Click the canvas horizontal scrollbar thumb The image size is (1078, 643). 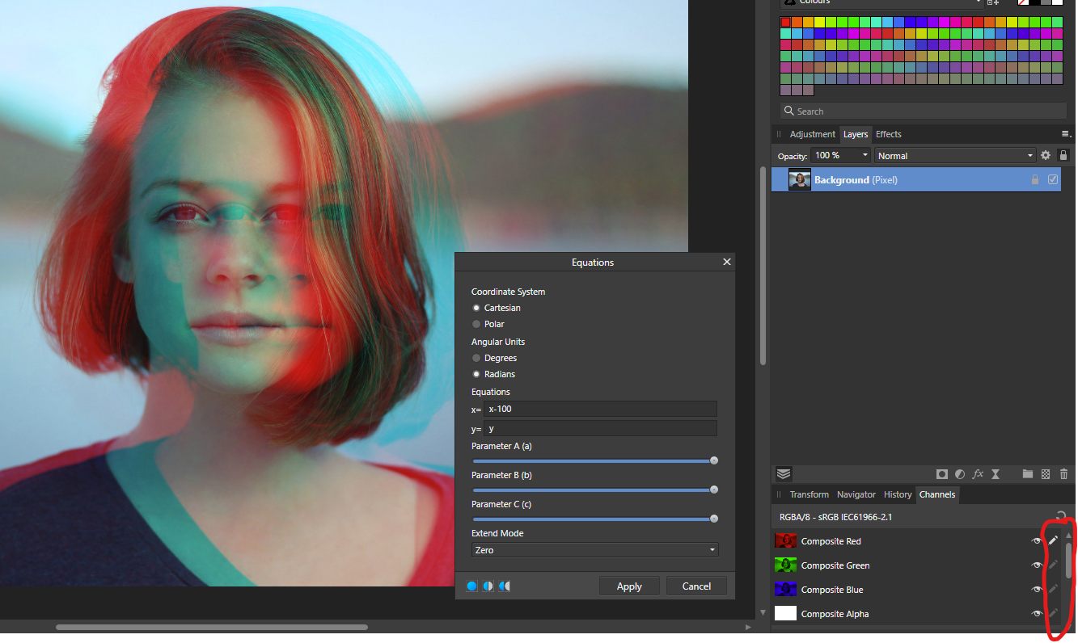pyautogui.click(x=212, y=627)
